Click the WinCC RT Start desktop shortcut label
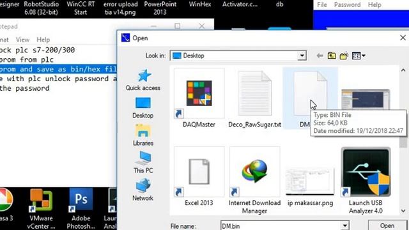The width and height of the screenshot is (409, 230). click(x=81, y=8)
